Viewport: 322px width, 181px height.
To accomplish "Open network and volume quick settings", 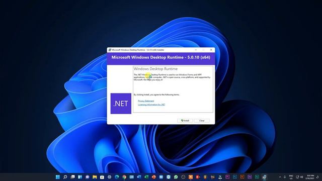I will tap(299, 177).
